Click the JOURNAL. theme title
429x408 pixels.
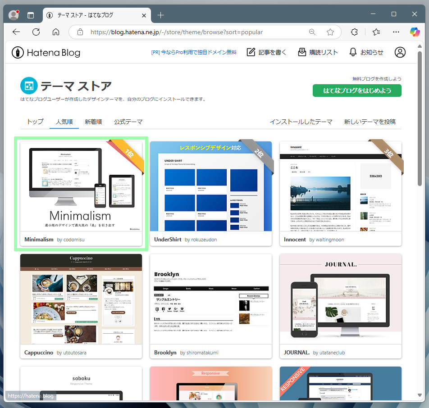pyautogui.click(x=297, y=353)
